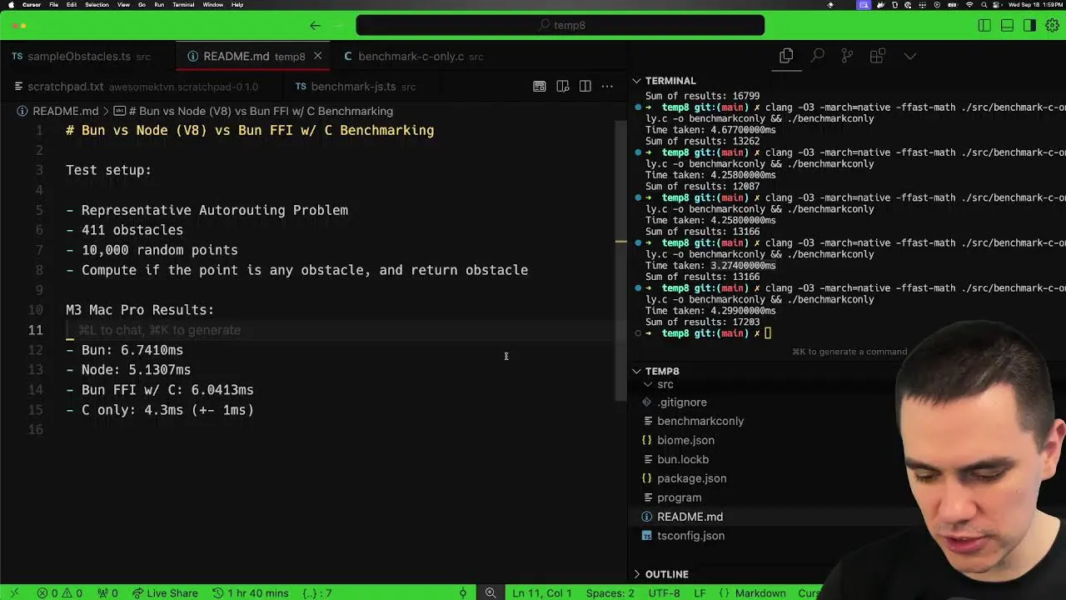Open the Edit menu

(x=72, y=4)
